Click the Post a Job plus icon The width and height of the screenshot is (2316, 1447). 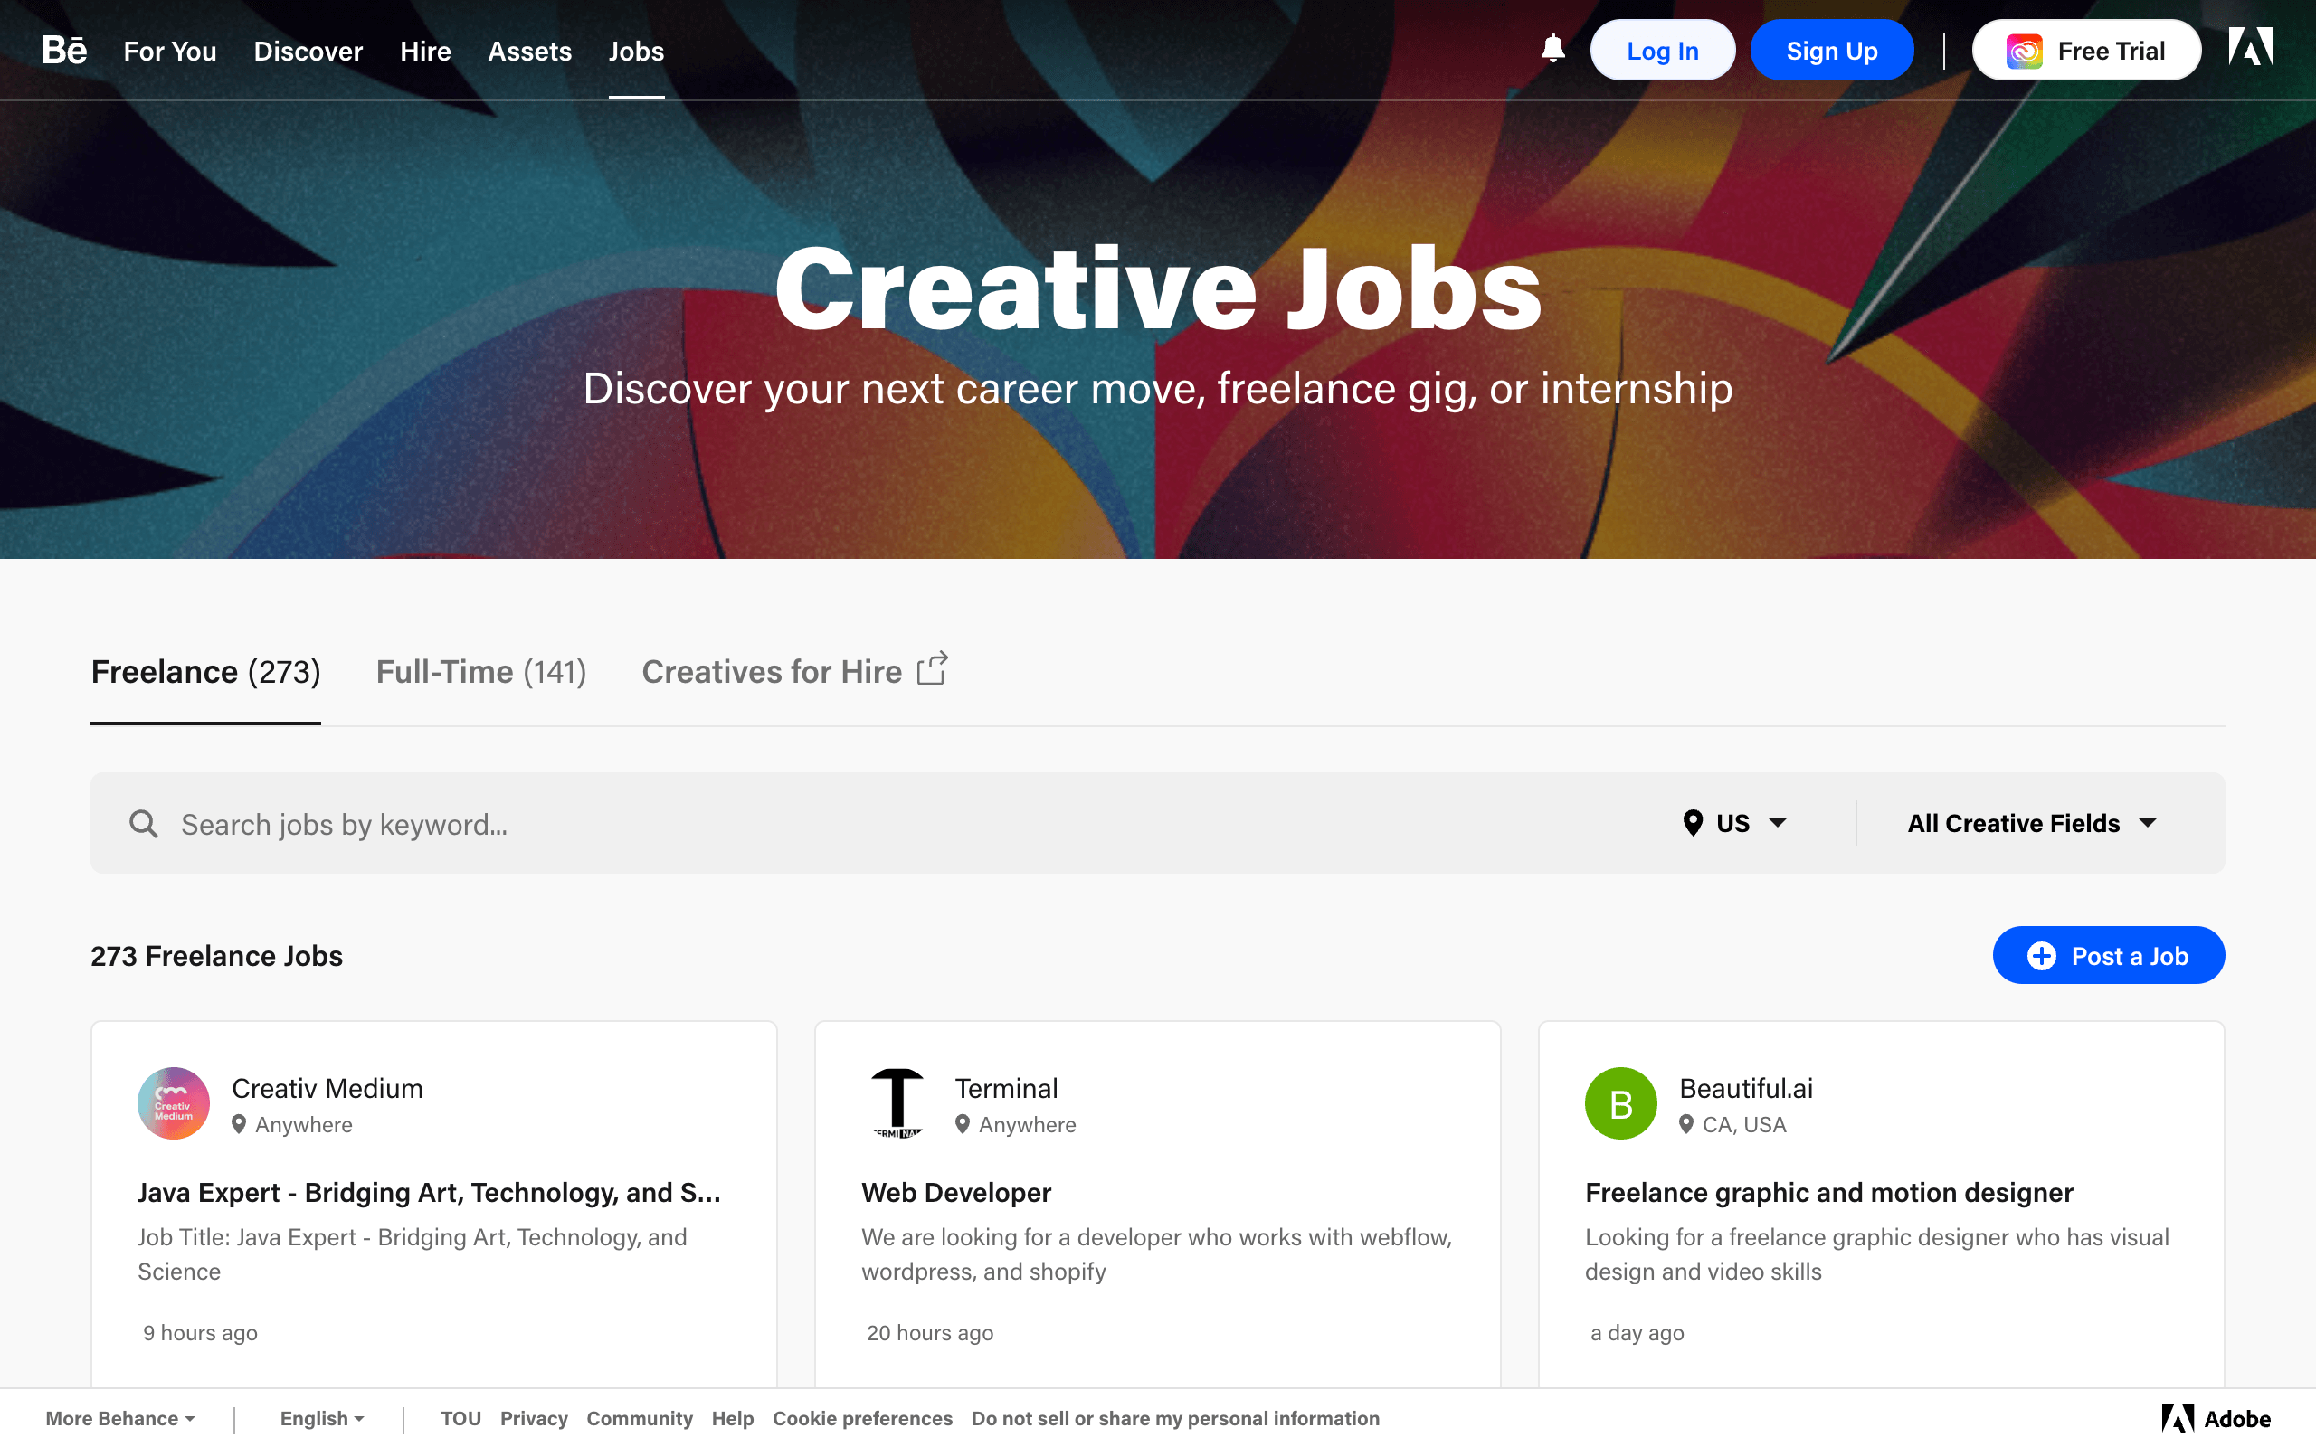tap(2039, 955)
